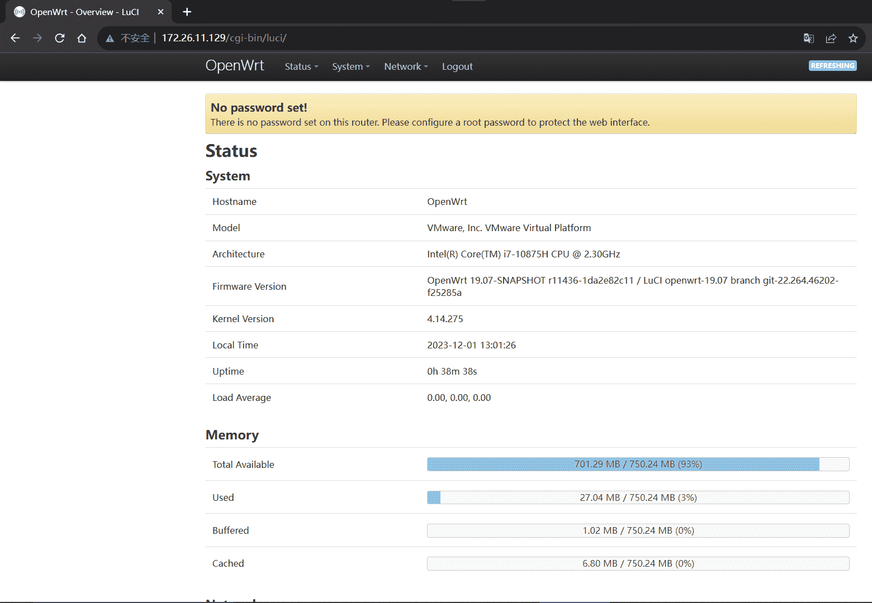Click the 'Kernel Version' row label
Screen dimensions: 872x603
click(x=243, y=319)
